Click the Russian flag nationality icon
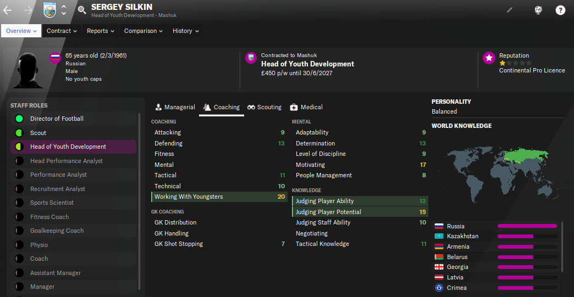 tap(56, 58)
